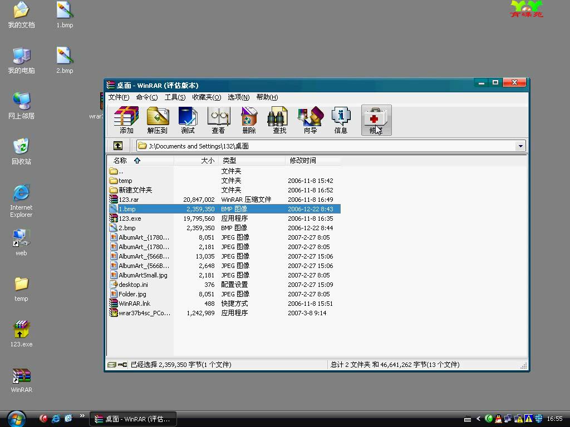
Task: Select 2.bmp icon on the desktop
Action: (65, 60)
